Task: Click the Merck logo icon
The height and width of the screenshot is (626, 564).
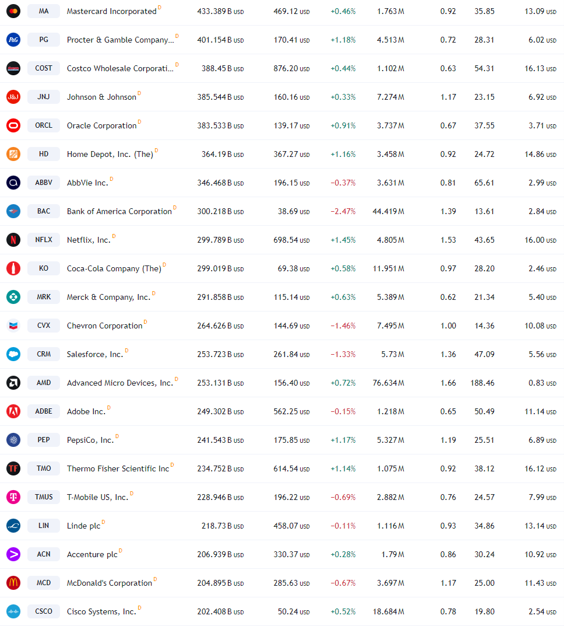Action: (13, 297)
